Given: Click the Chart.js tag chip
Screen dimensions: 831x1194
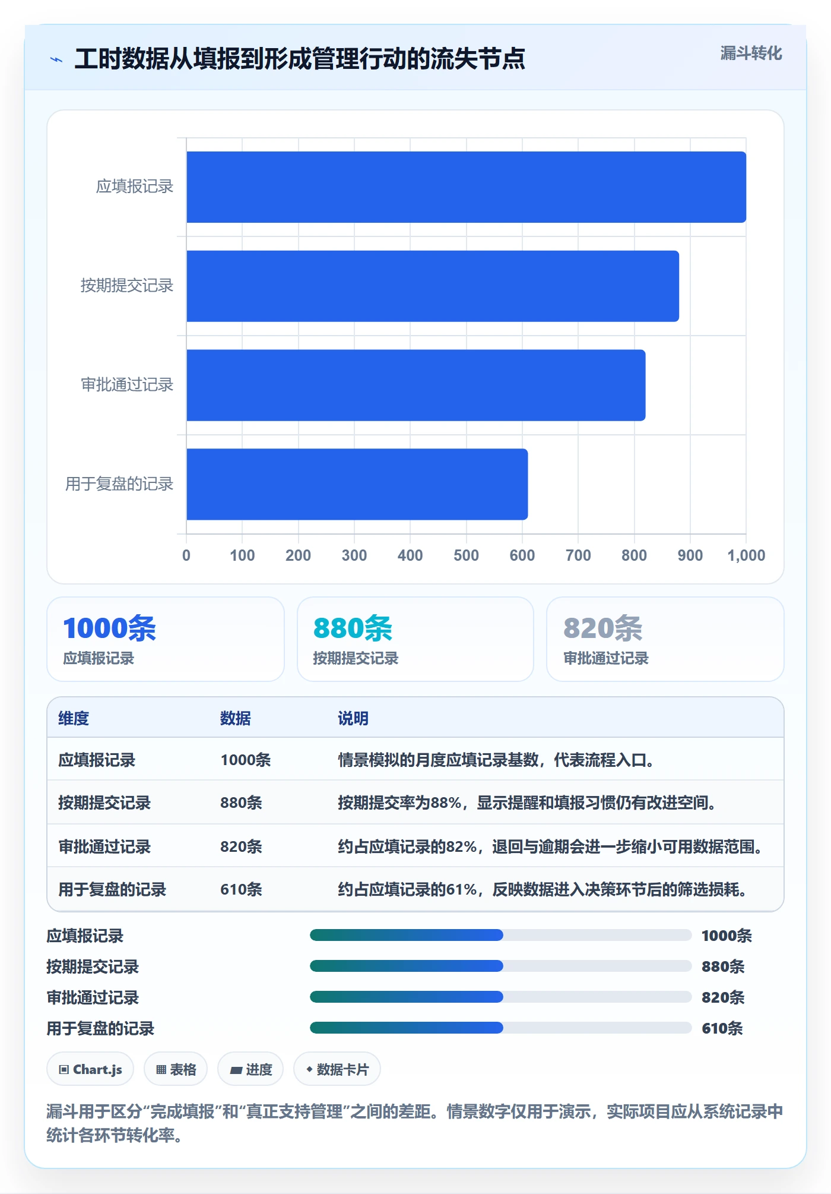Looking at the screenshot, I should 90,1069.
